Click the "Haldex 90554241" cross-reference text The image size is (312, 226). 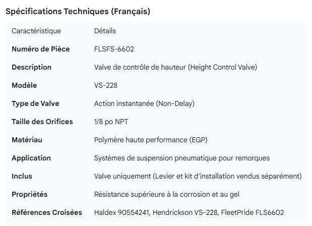click(121, 212)
